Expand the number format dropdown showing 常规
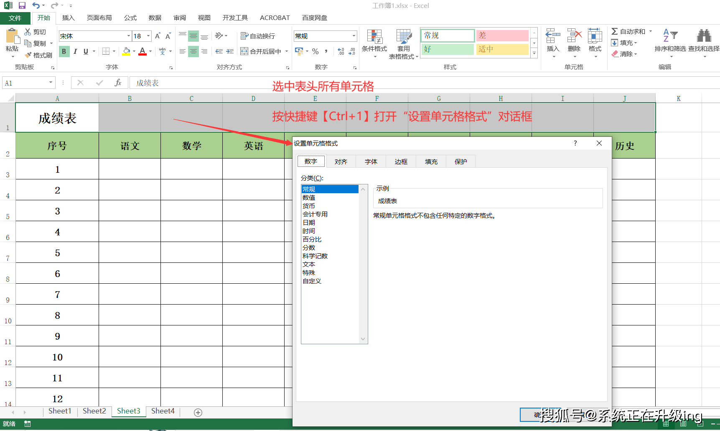Viewport: 720px width, 431px height. [x=354, y=36]
